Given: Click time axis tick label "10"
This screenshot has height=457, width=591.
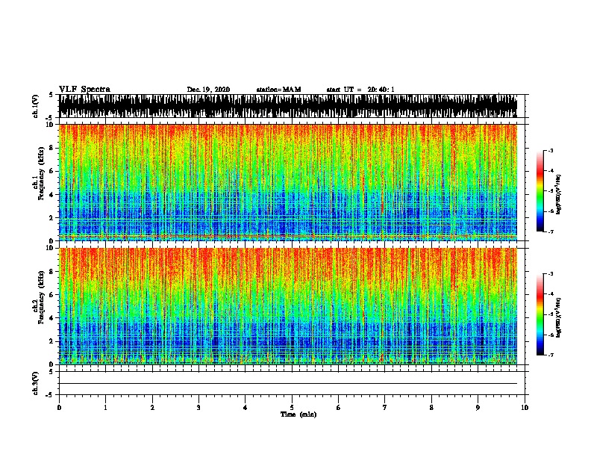Looking at the screenshot, I should pyautogui.click(x=525, y=408).
